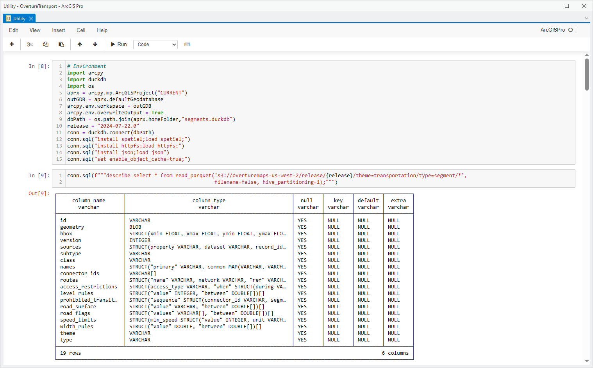Open the Edit menu

pos(13,30)
